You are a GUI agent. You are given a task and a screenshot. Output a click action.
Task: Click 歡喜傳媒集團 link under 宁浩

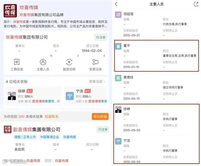click(98, 101)
